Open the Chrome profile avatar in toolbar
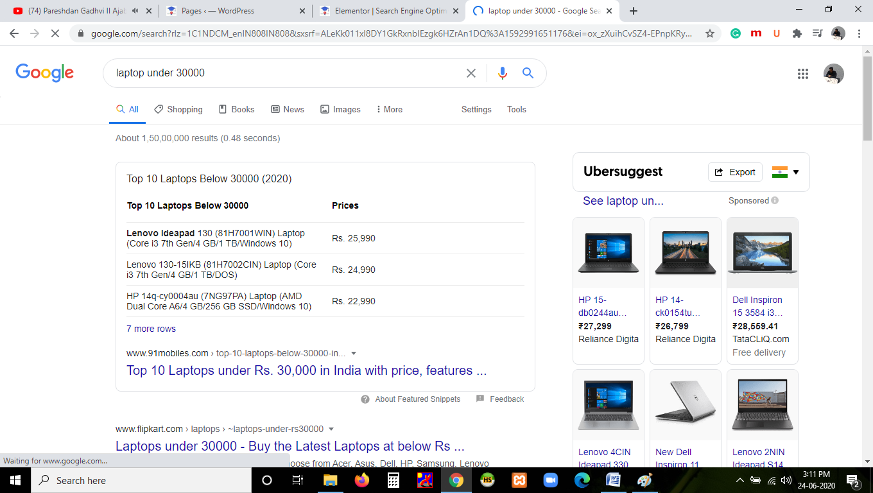This screenshot has height=493, width=873. coord(838,33)
